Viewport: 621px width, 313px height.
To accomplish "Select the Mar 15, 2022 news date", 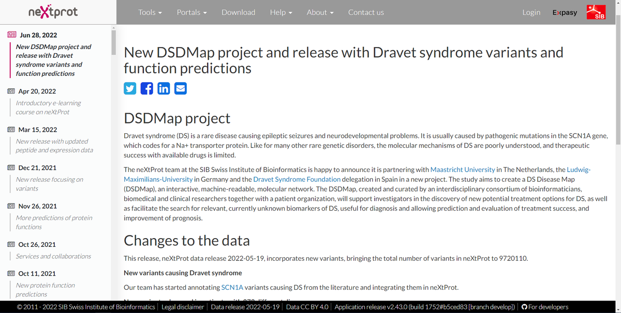I will tap(38, 130).
